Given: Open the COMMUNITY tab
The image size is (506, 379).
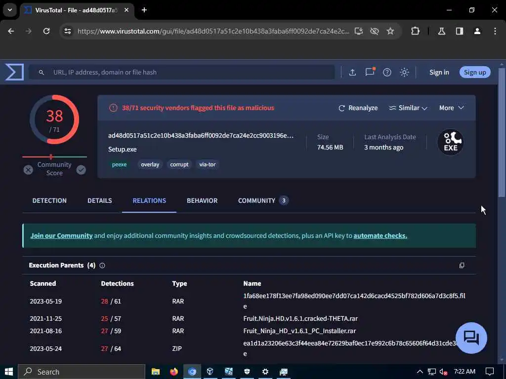Looking at the screenshot, I should [263, 200].
